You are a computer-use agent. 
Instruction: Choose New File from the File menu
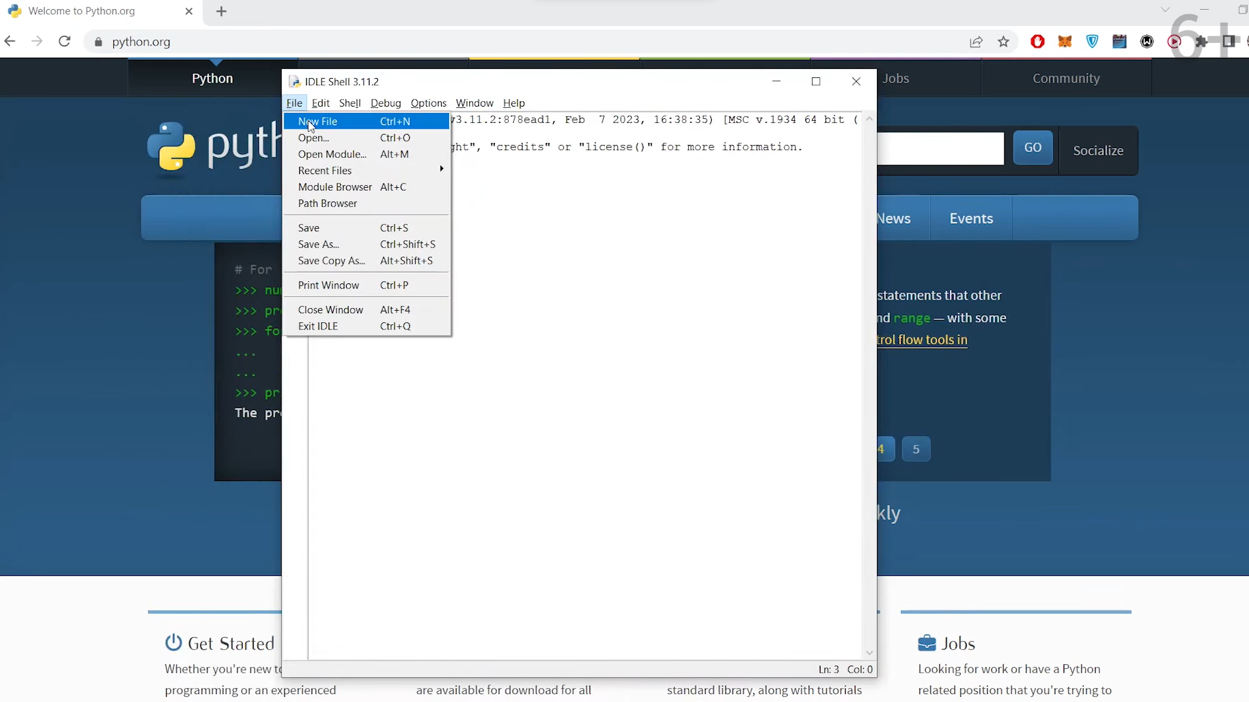click(367, 122)
